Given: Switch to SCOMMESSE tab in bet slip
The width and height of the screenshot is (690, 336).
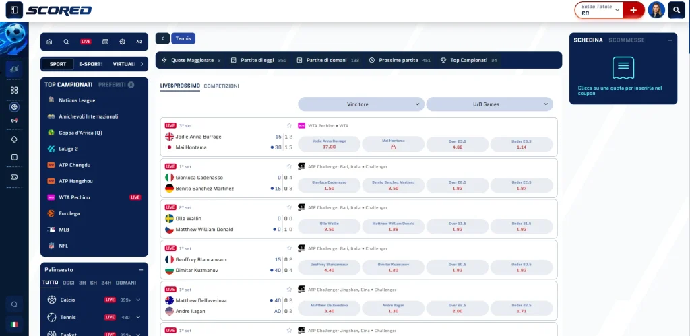Looking at the screenshot, I should tap(626, 40).
